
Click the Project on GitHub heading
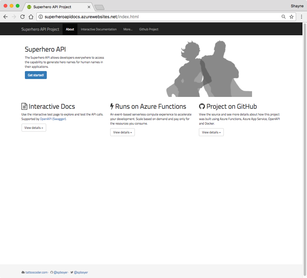(x=232, y=106)
